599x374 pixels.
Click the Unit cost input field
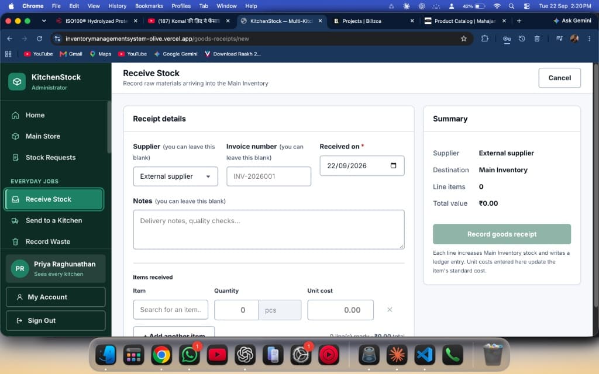[x=340, y=310]
